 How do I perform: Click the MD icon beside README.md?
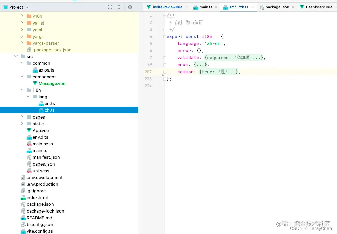(23, 218)
